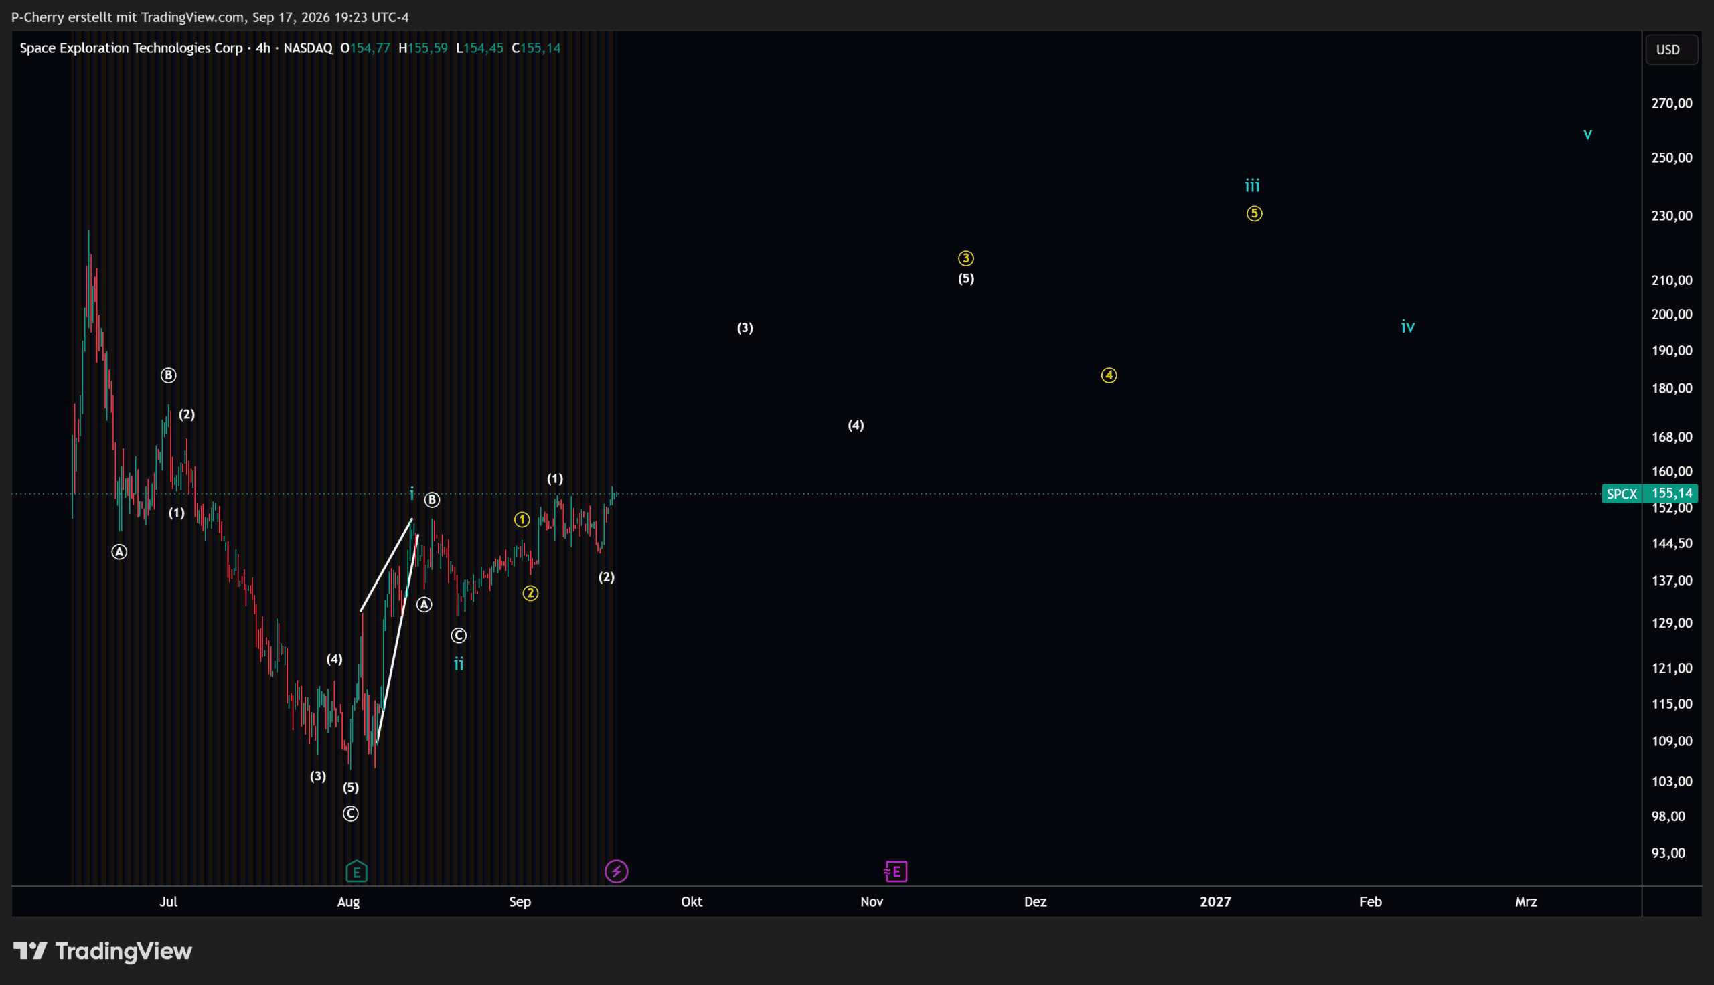1714x985 pixels.
Task: Click the TradingView logo at bottom left
Action: [103, 951]
